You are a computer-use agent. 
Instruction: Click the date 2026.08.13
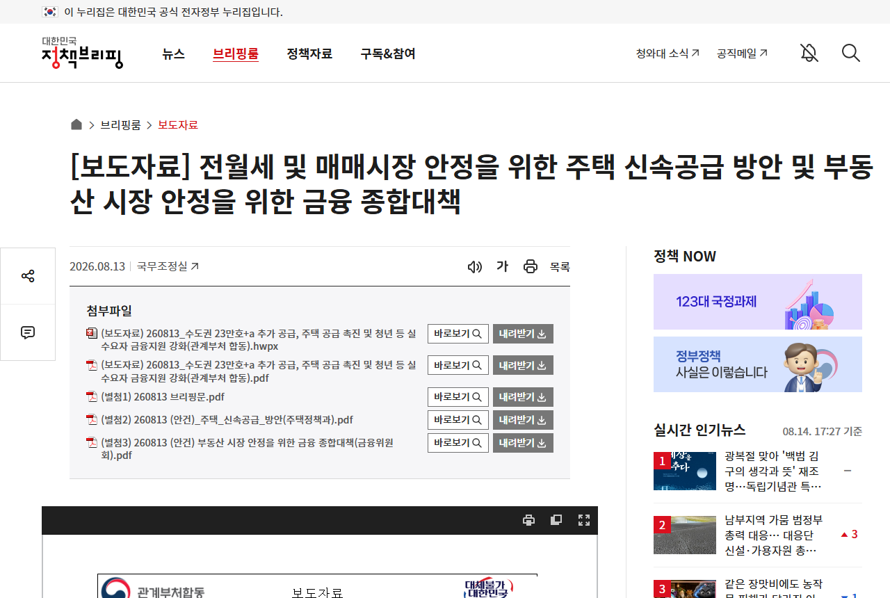pos(97,266)
